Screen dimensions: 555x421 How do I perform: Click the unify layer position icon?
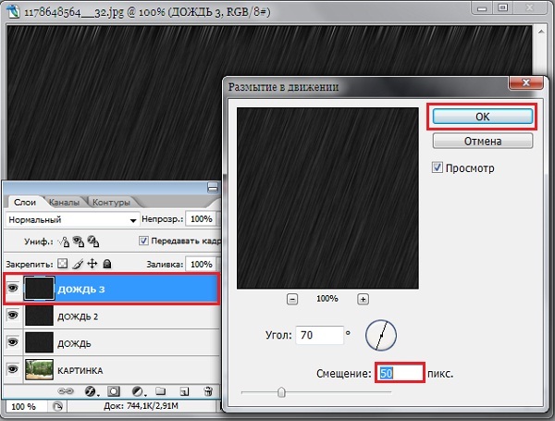pos(64,241)
